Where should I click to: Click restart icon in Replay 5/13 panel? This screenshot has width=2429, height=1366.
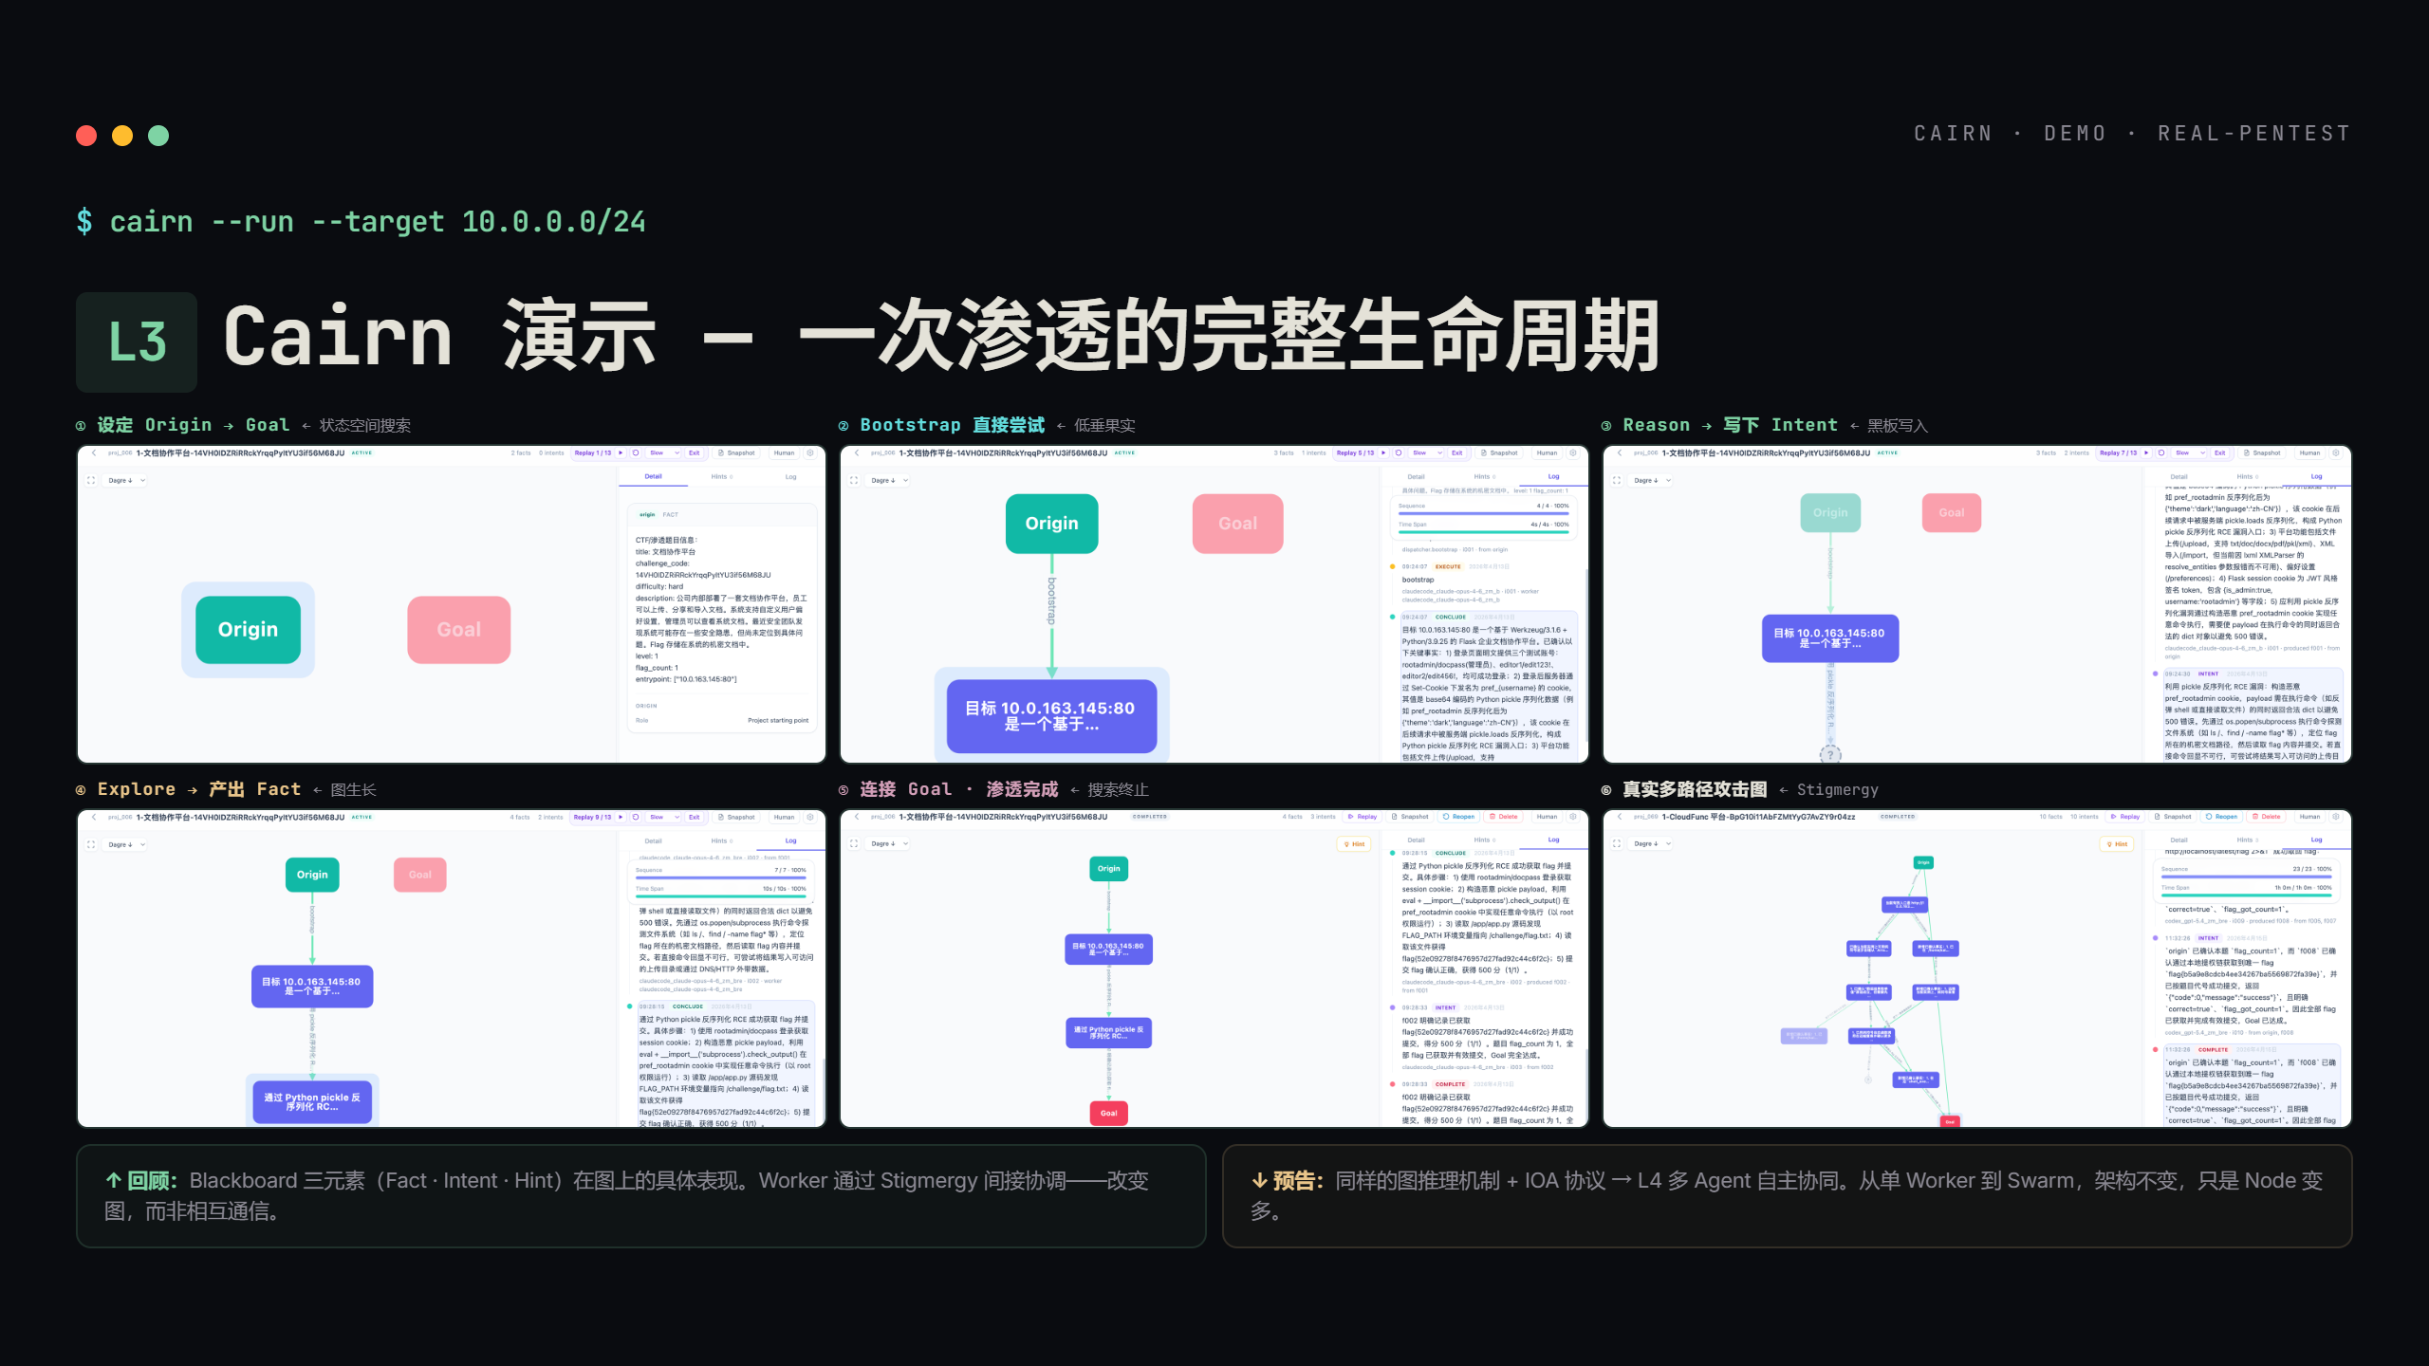click(1399, 453)
